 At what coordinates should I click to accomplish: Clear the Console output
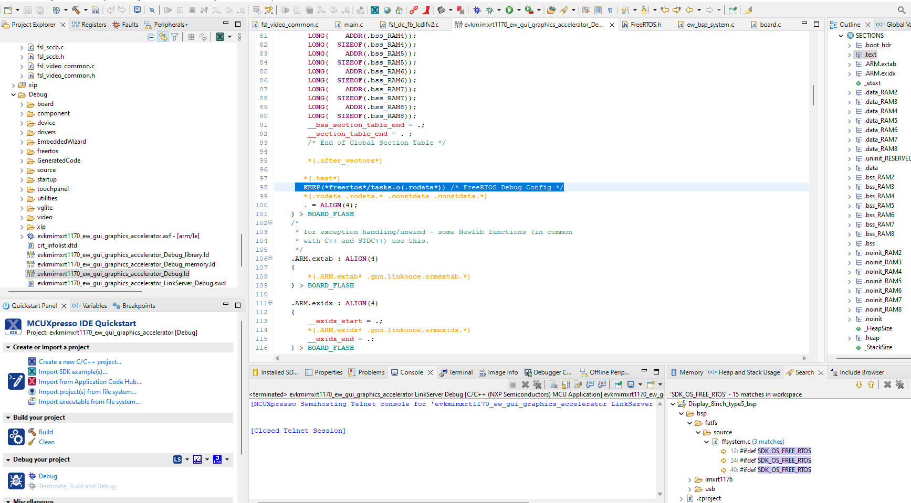[x=553, y=384]
